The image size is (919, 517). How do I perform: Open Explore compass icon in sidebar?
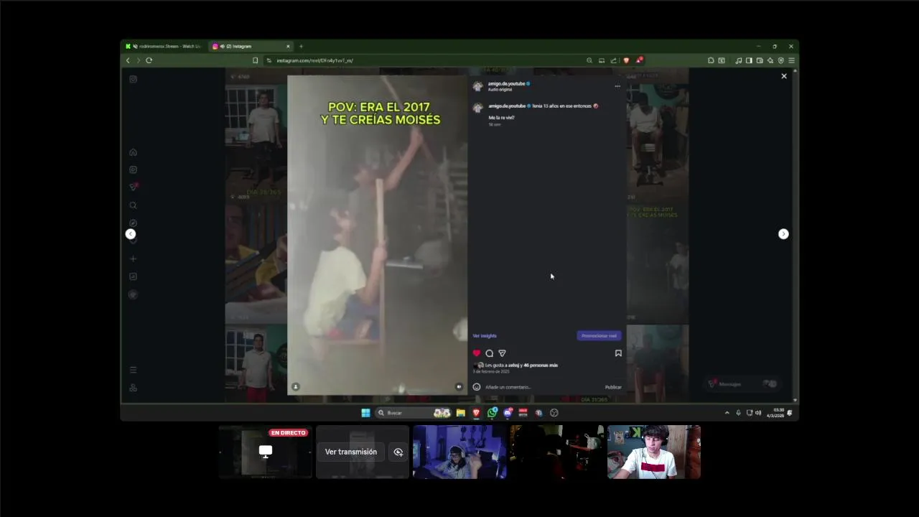click(133, 223)
